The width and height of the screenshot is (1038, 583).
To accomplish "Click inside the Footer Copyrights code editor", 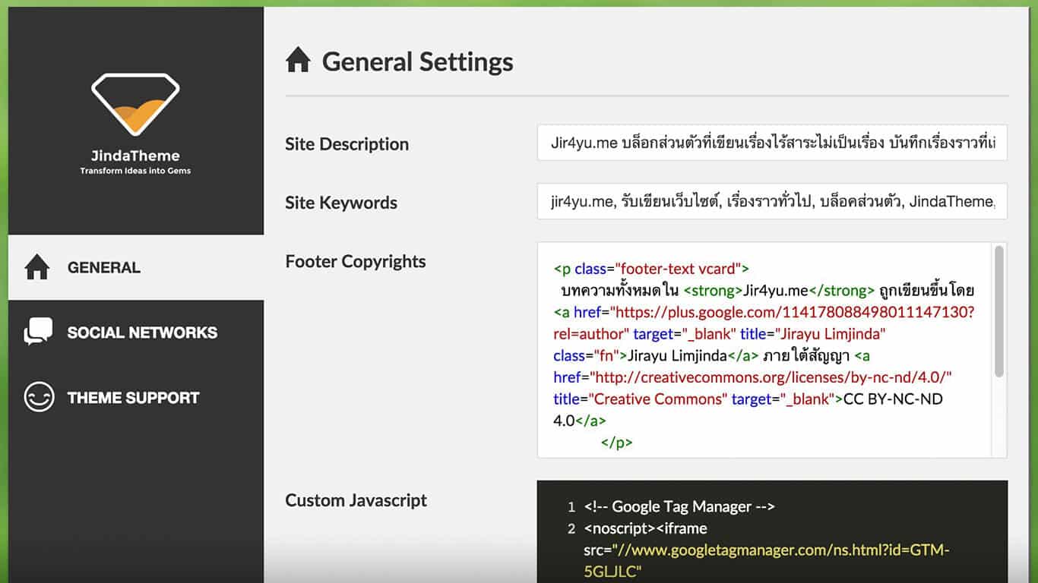I will (x=772, y=350).
